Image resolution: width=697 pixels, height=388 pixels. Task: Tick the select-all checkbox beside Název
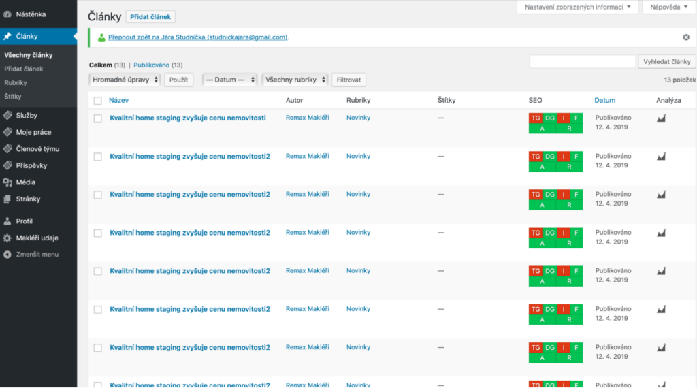click(97, 101)
